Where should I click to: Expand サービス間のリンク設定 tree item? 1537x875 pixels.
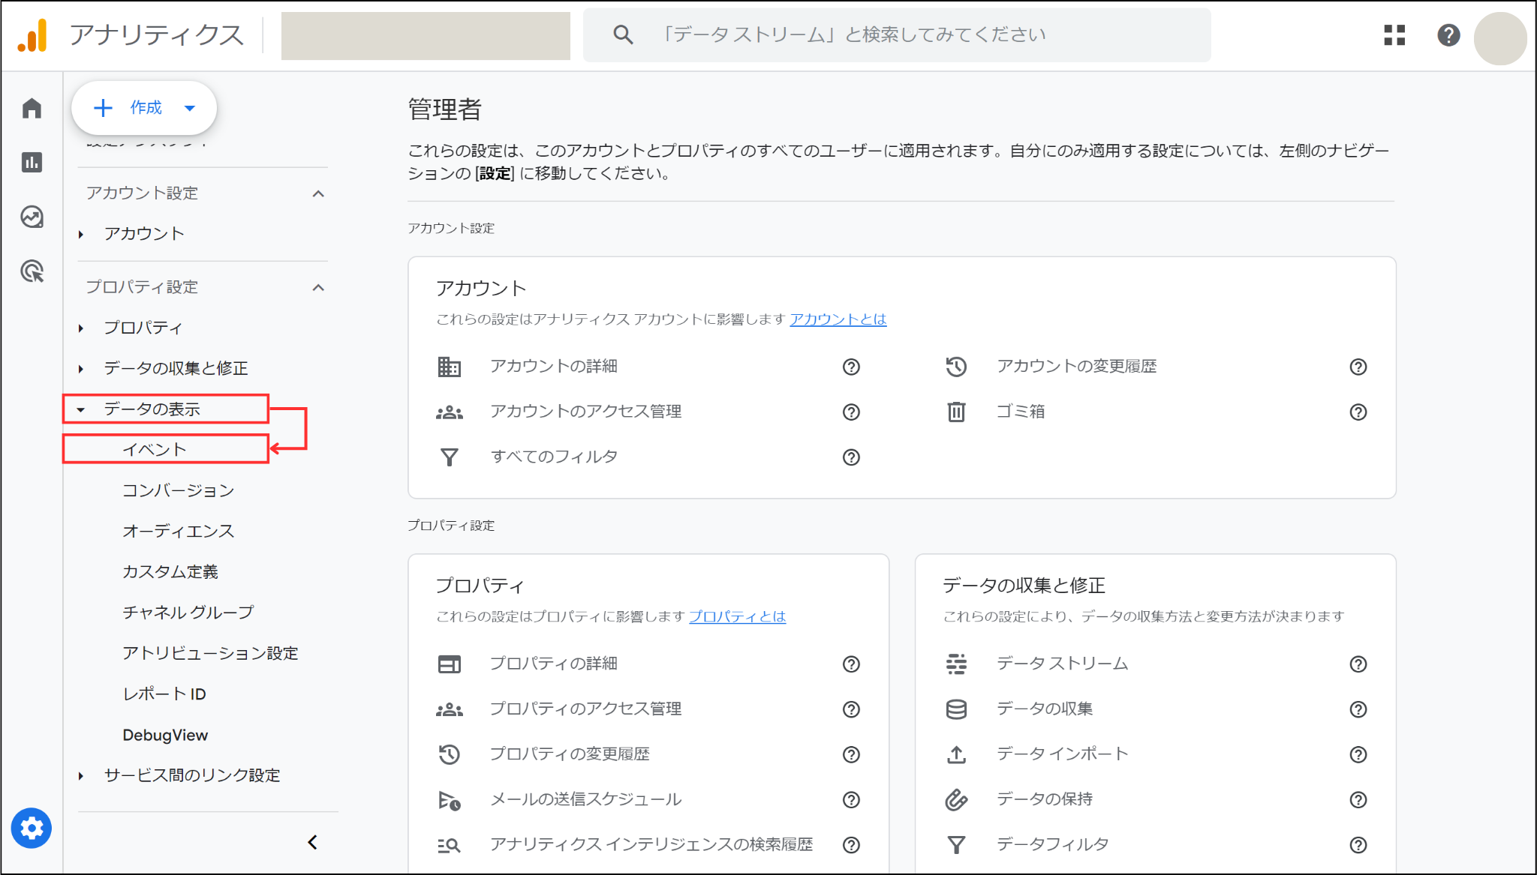point(81,775)
